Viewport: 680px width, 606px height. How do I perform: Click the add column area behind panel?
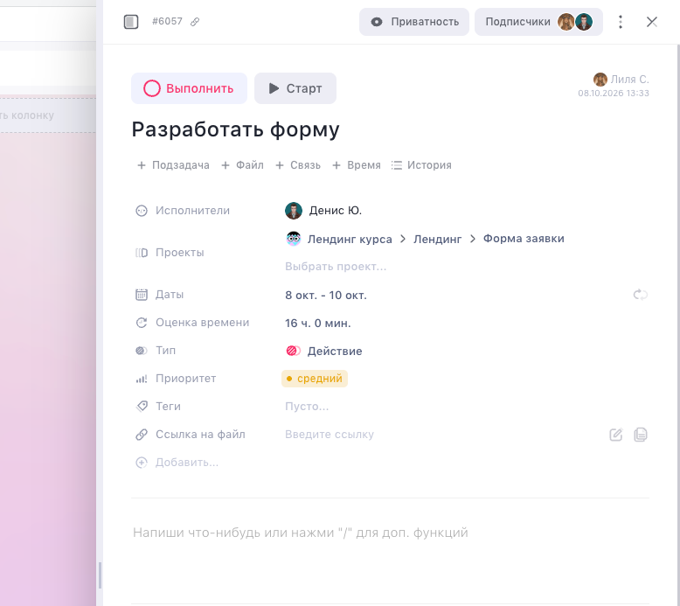pyautogui.click(x=48, y=115)
